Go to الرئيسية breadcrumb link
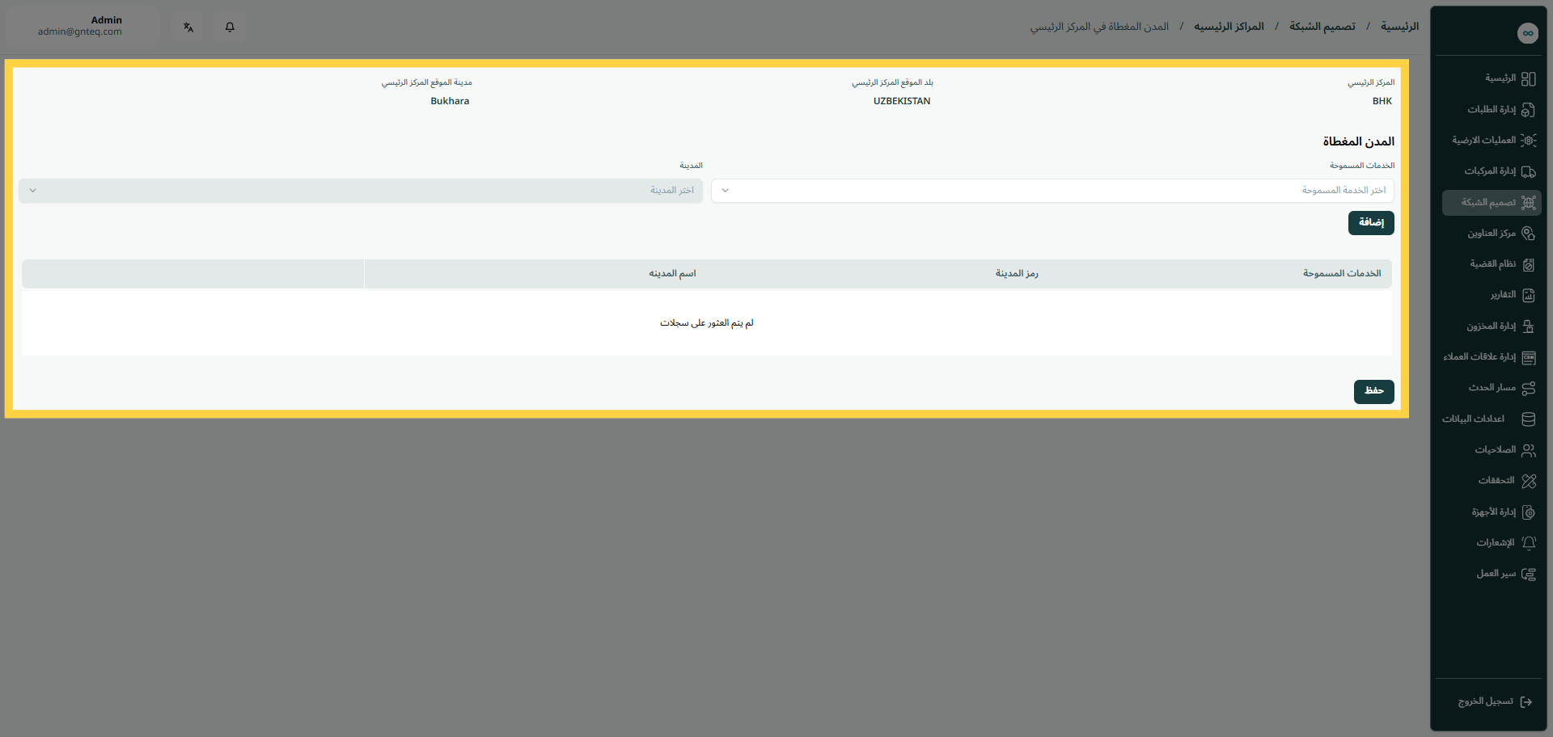 (x=1400, y=27)
